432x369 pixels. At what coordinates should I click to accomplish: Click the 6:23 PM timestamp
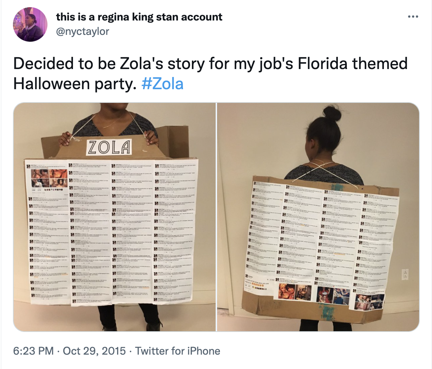coord(33,351)
